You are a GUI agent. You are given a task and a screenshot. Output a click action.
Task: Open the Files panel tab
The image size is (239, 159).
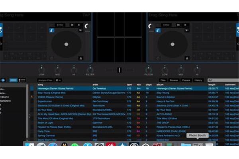[163, 80]
